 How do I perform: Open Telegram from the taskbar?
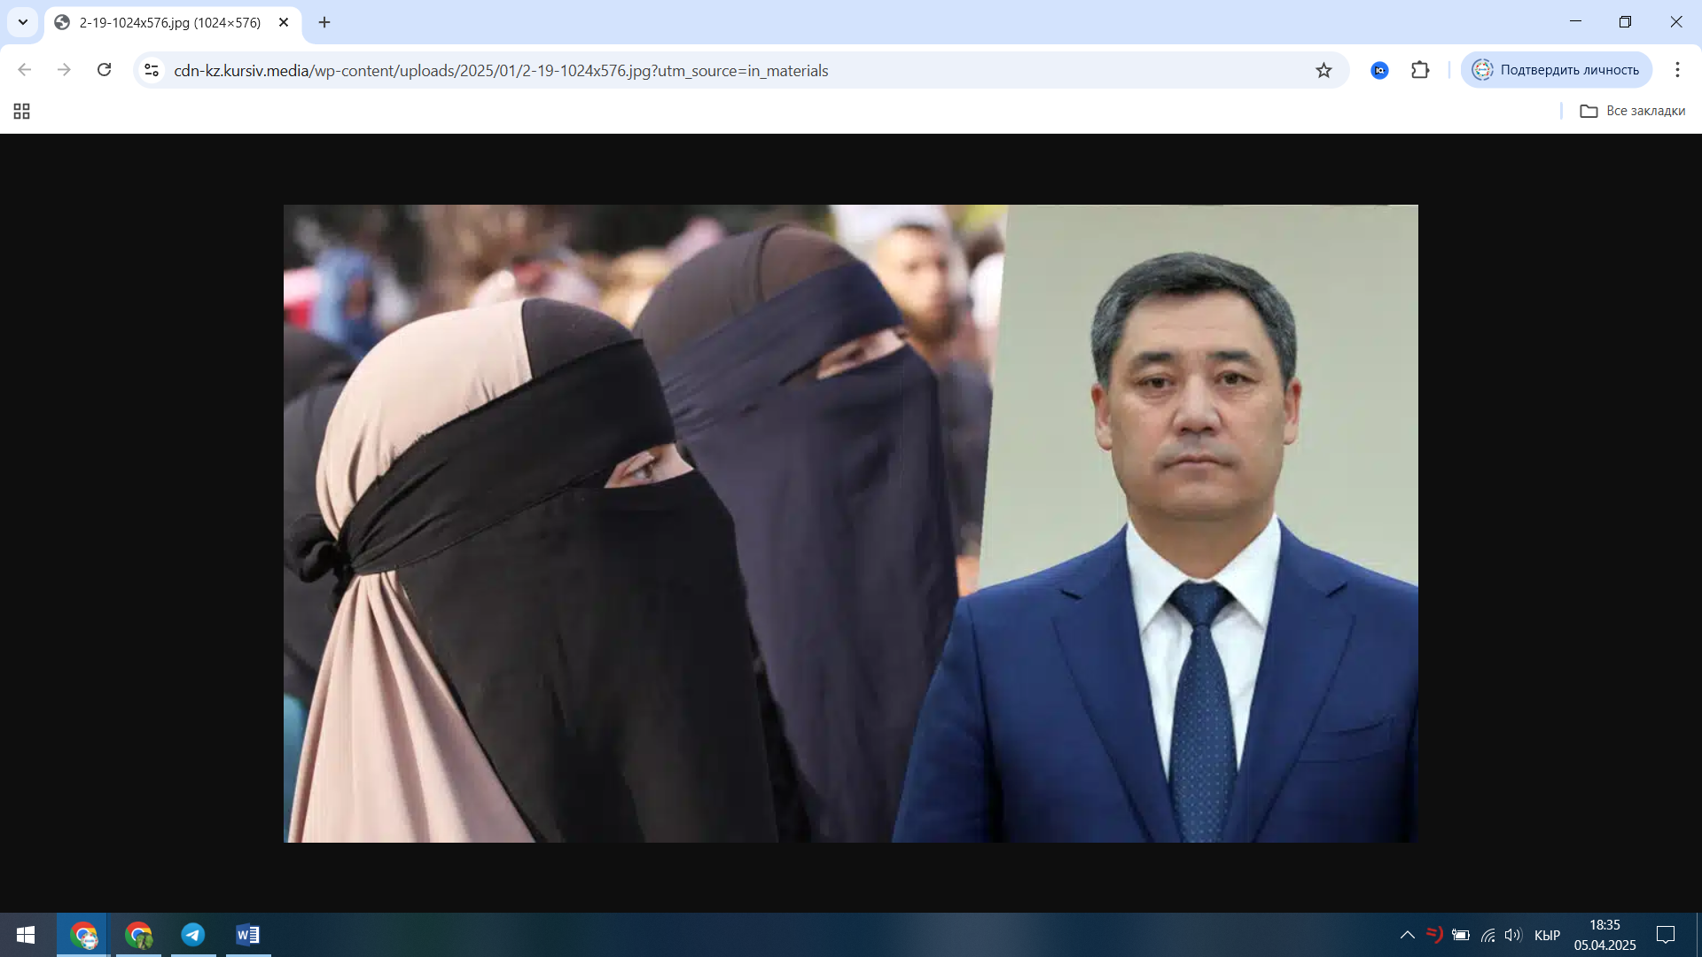pyautogui.click(x=193, y=935)
